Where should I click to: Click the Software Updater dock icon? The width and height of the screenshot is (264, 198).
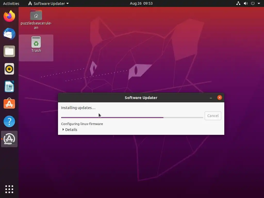click(x=9, y=139)
